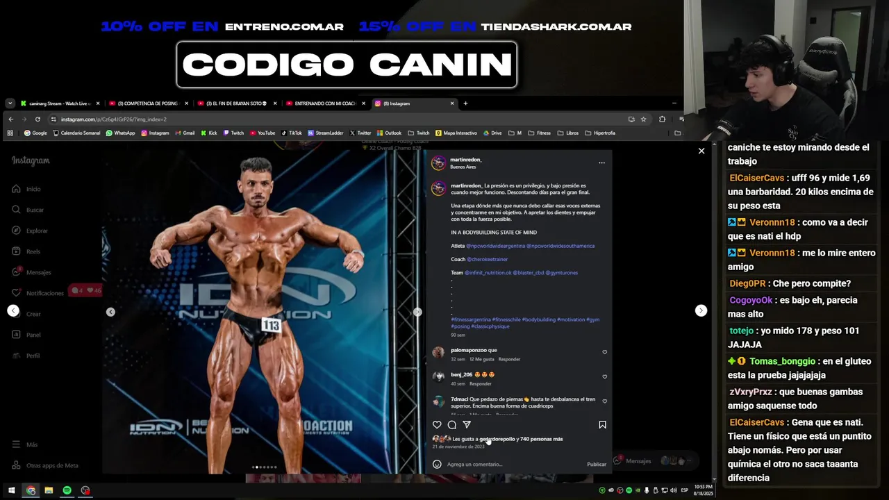Like the post with the heart icon
Viewport: 889px width, 500px height.
pos(437,424)
